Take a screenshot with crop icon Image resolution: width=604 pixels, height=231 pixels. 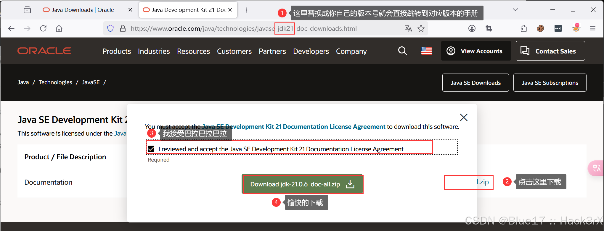click(x=489, y=28)
